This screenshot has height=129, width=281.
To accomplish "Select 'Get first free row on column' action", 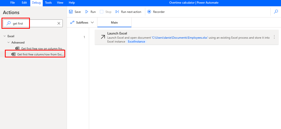I will (43, 48).
